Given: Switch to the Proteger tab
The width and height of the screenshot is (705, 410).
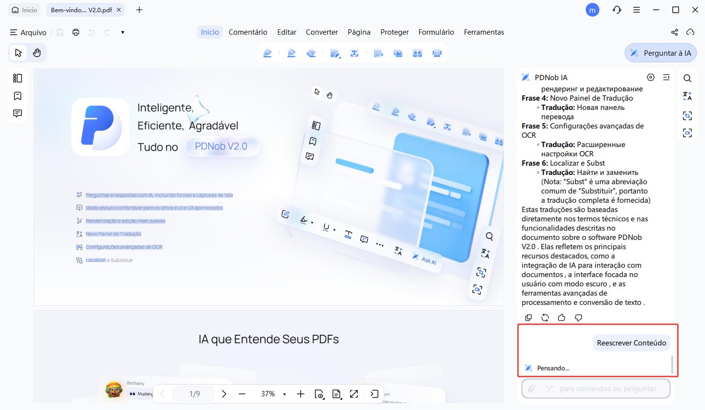Looking at the screenshot, I should point(395,32).
